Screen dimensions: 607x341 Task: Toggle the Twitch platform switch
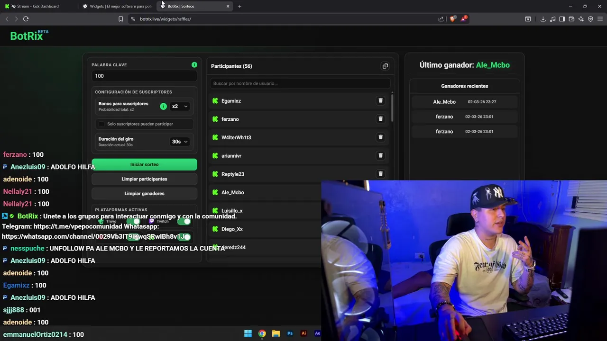click(184, 221)
